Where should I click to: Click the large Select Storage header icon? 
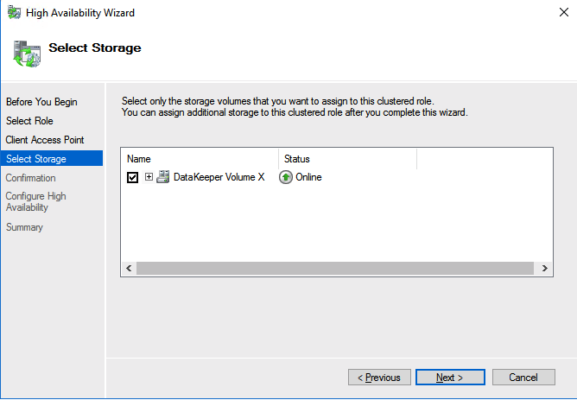[x=27, y=53]
